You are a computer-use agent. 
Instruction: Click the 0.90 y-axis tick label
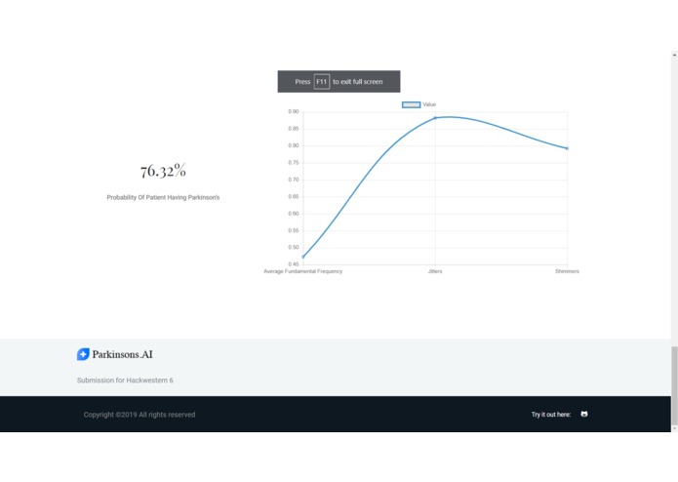pyautogui.click(x=294, y=111)
